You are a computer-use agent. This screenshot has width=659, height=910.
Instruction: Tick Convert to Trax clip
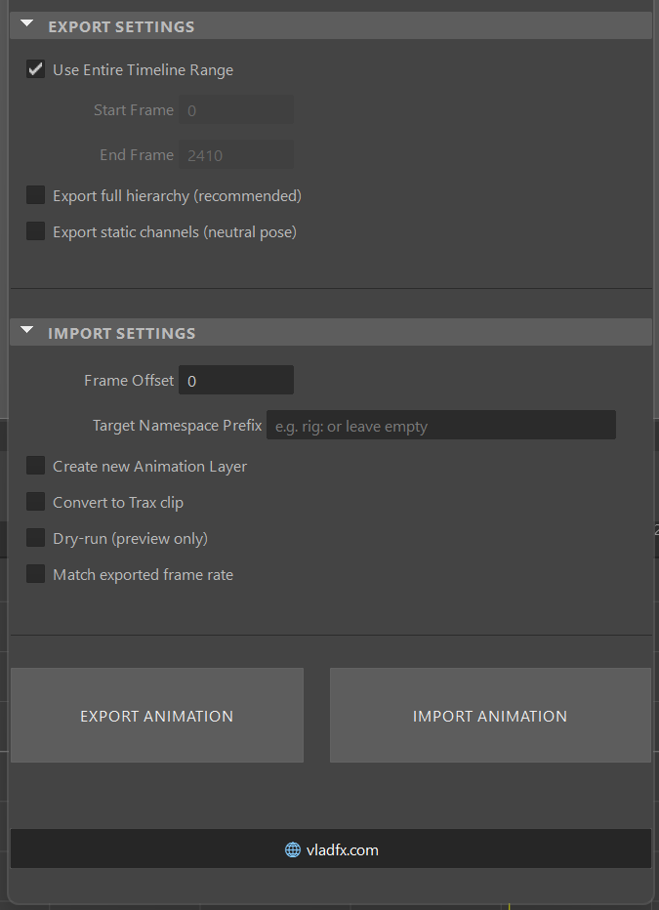(35, 502)
